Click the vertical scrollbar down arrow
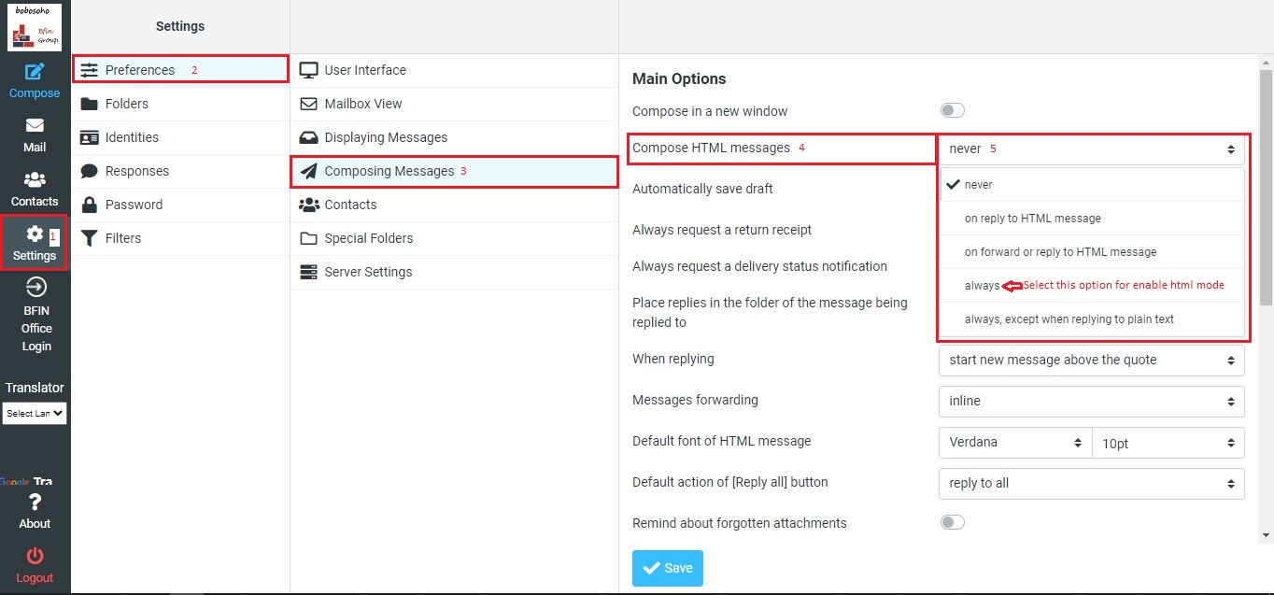This screenshot has height=595, width=1274. (x=1266, y=535)
